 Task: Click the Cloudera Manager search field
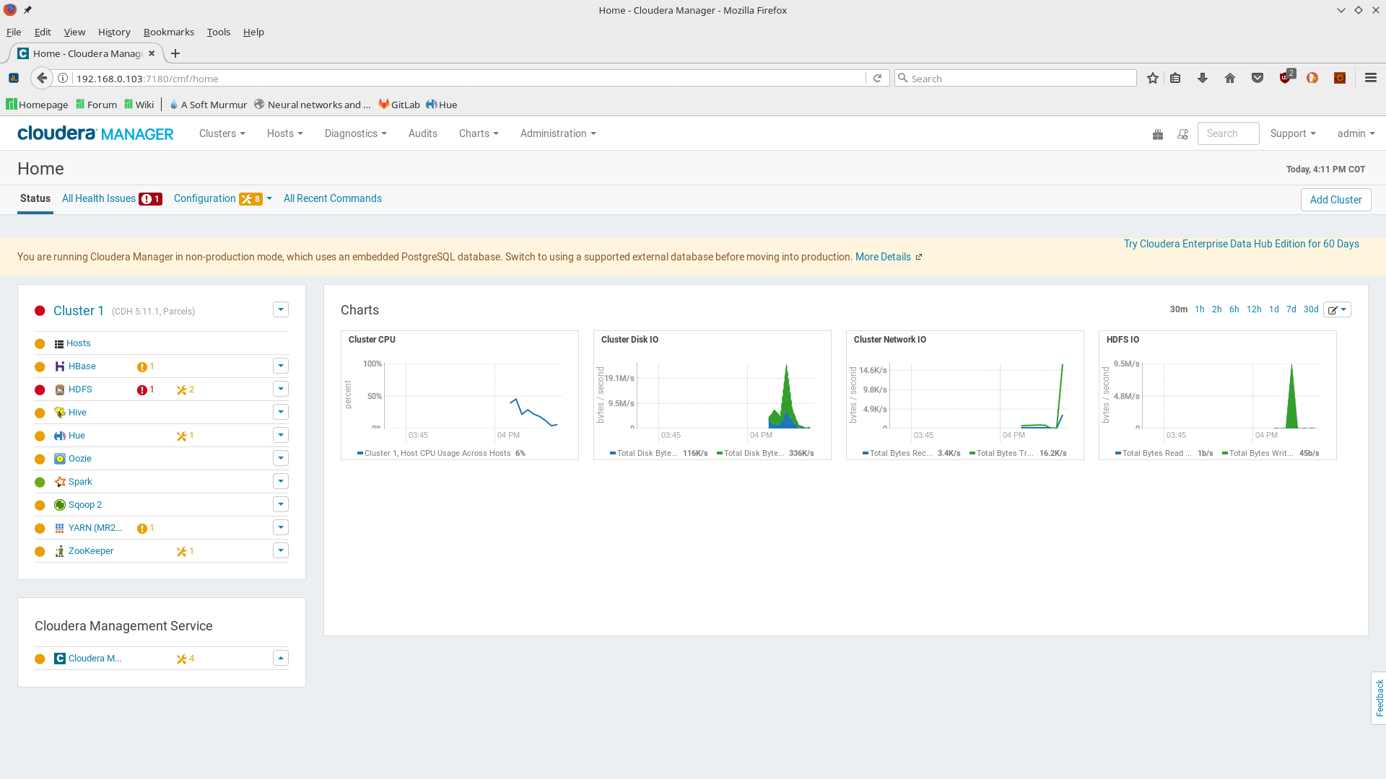pos(1228,133)
